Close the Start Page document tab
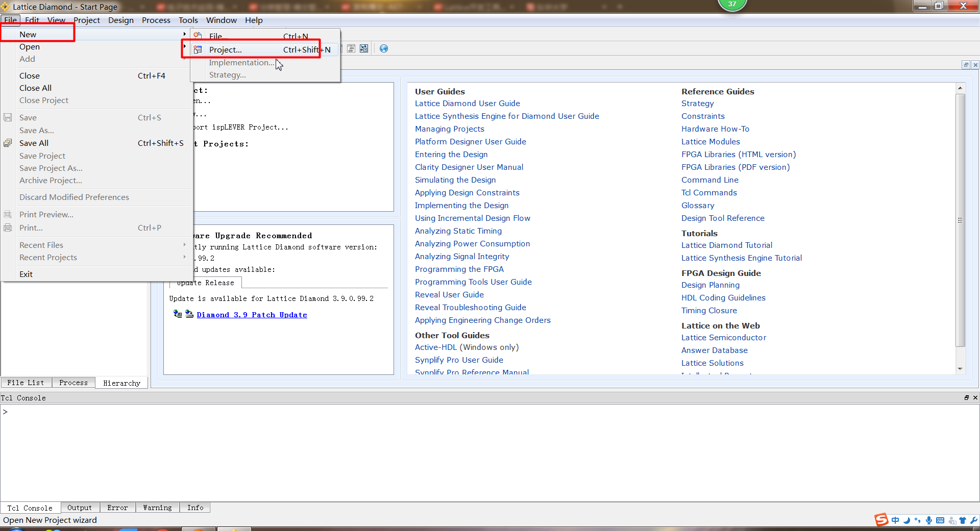This screenshot has height=531, width=980. [x=975, y=65]
